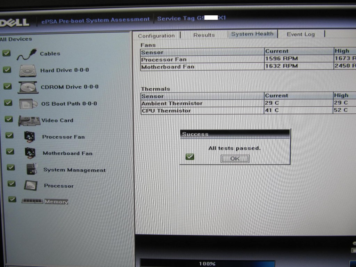The image size is (356, 267).
Task: Select the Video Card icon
Action: pos(29,121)
